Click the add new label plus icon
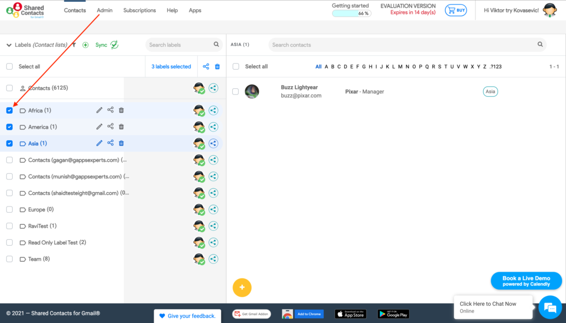Viewport: 566px width, 323px height. click(x=86, y=45)
